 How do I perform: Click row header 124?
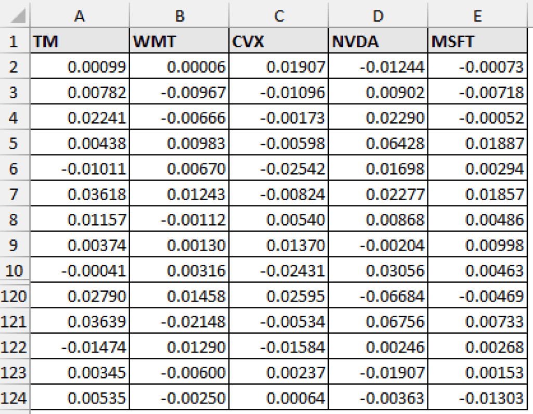pos(15,398)
